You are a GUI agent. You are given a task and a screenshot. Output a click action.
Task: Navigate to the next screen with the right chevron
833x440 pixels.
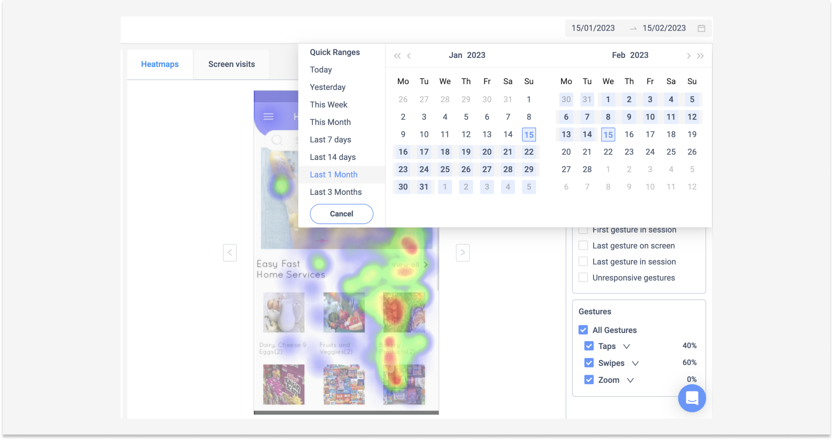pos(462,253)
